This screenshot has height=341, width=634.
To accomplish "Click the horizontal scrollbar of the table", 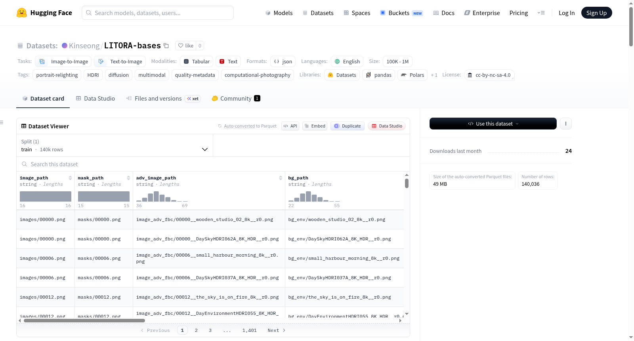I will point(84,320).
